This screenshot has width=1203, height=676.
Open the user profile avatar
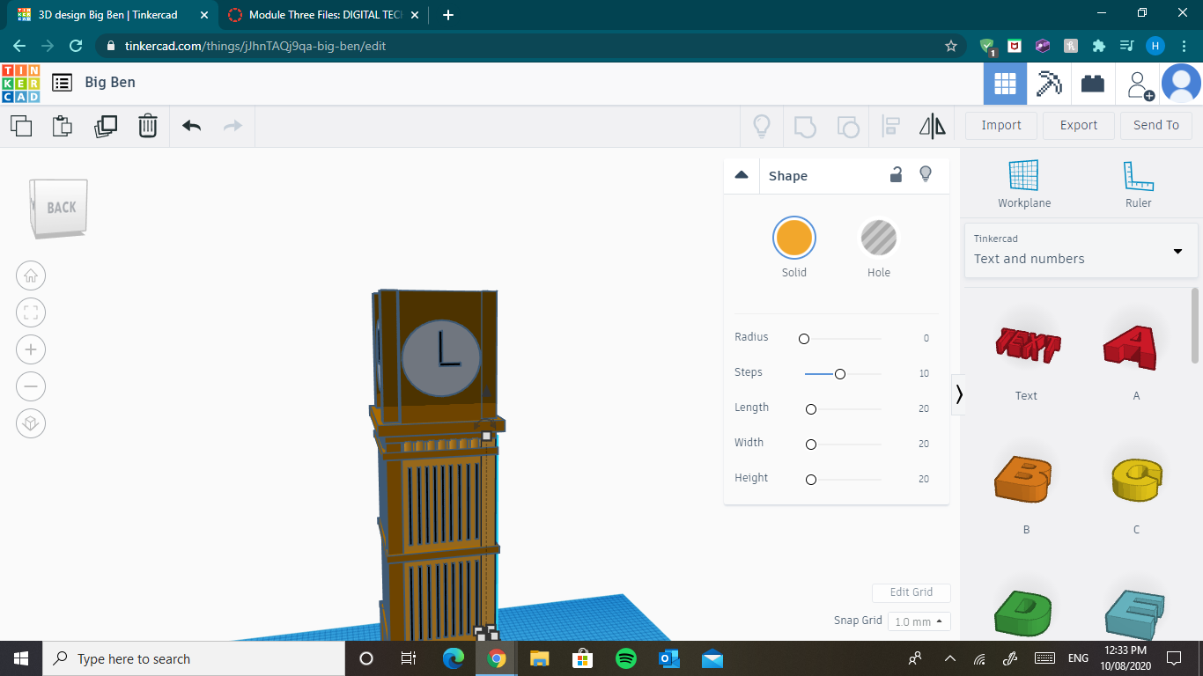(1181, 84)
